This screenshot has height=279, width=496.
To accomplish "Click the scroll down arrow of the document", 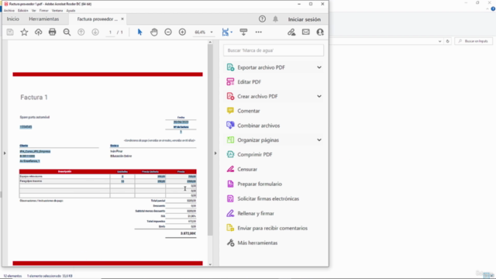I will pos(210,264).
